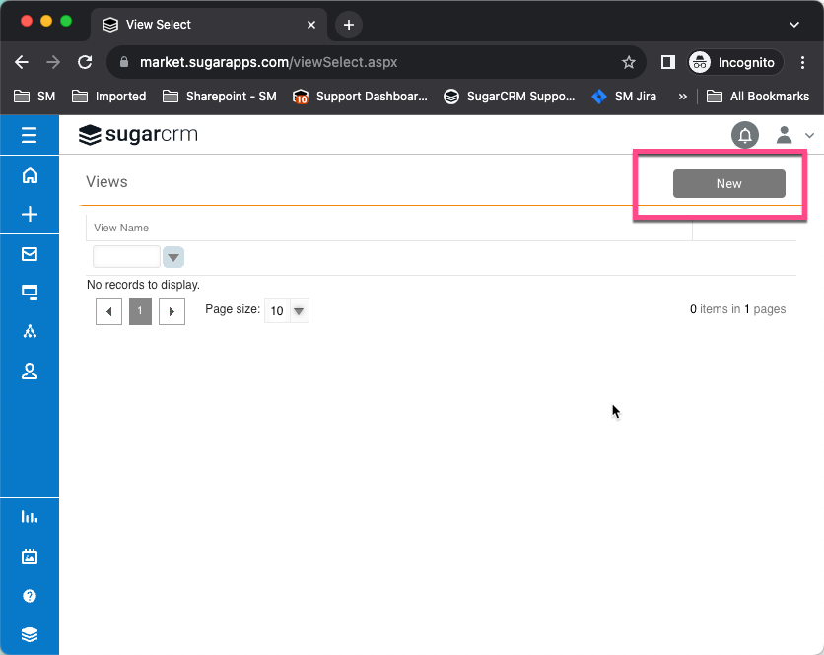Screen dimensions: 824x655
Task: Go to the previous page arrow
Action: (x=108, y=312)
